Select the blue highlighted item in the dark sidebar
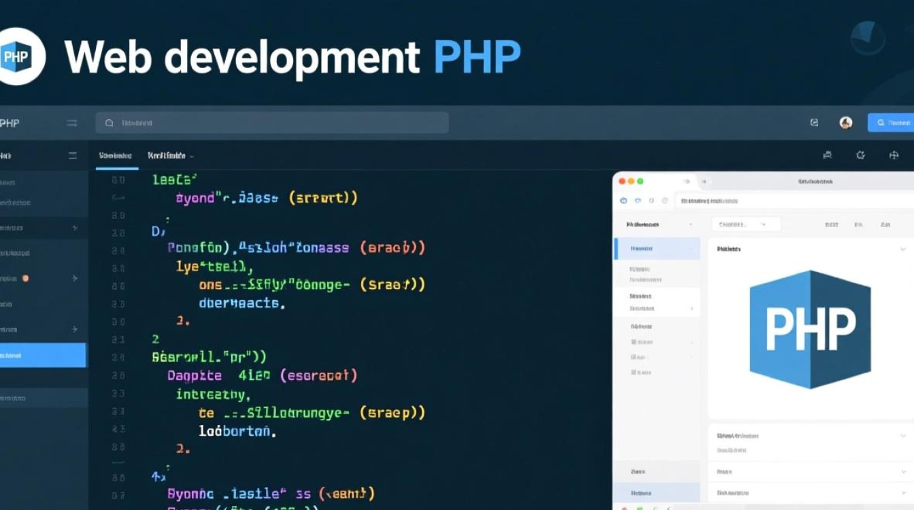914x510 pixels. 42,355
